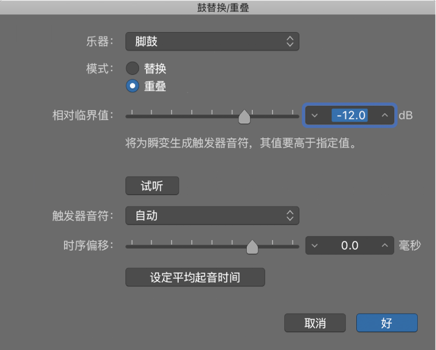Screen dimensions: 436x350
Task: Click the down arrow to decrease the -12.0 dB value
Action: (x=315, y=115)
